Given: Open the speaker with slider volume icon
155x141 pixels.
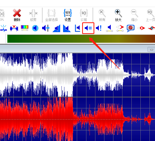Looking at the screenshot, I should tap(46, 28).
